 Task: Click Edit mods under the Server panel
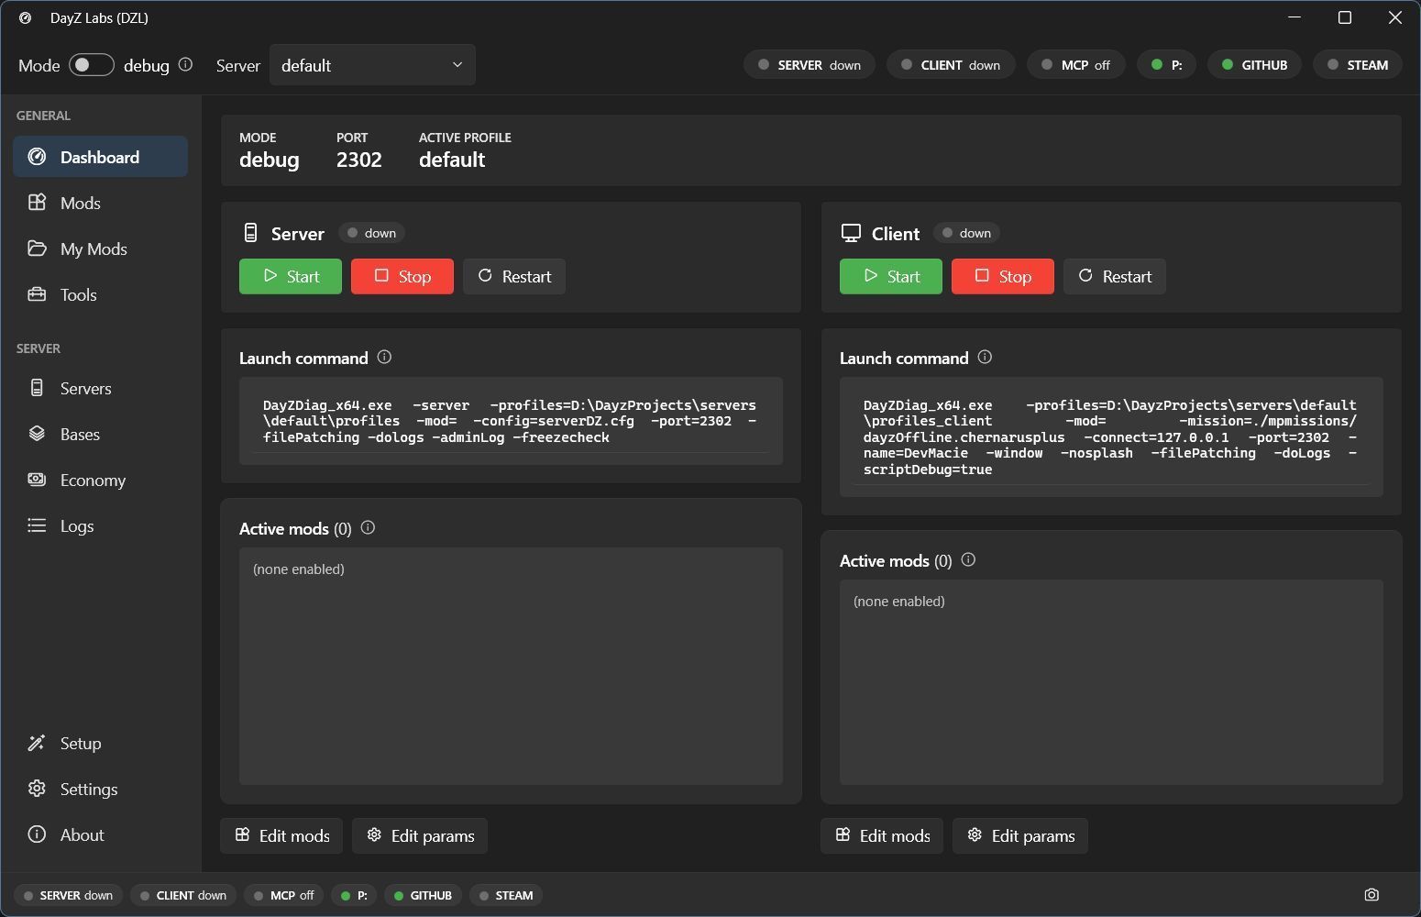tap(281, 835)
